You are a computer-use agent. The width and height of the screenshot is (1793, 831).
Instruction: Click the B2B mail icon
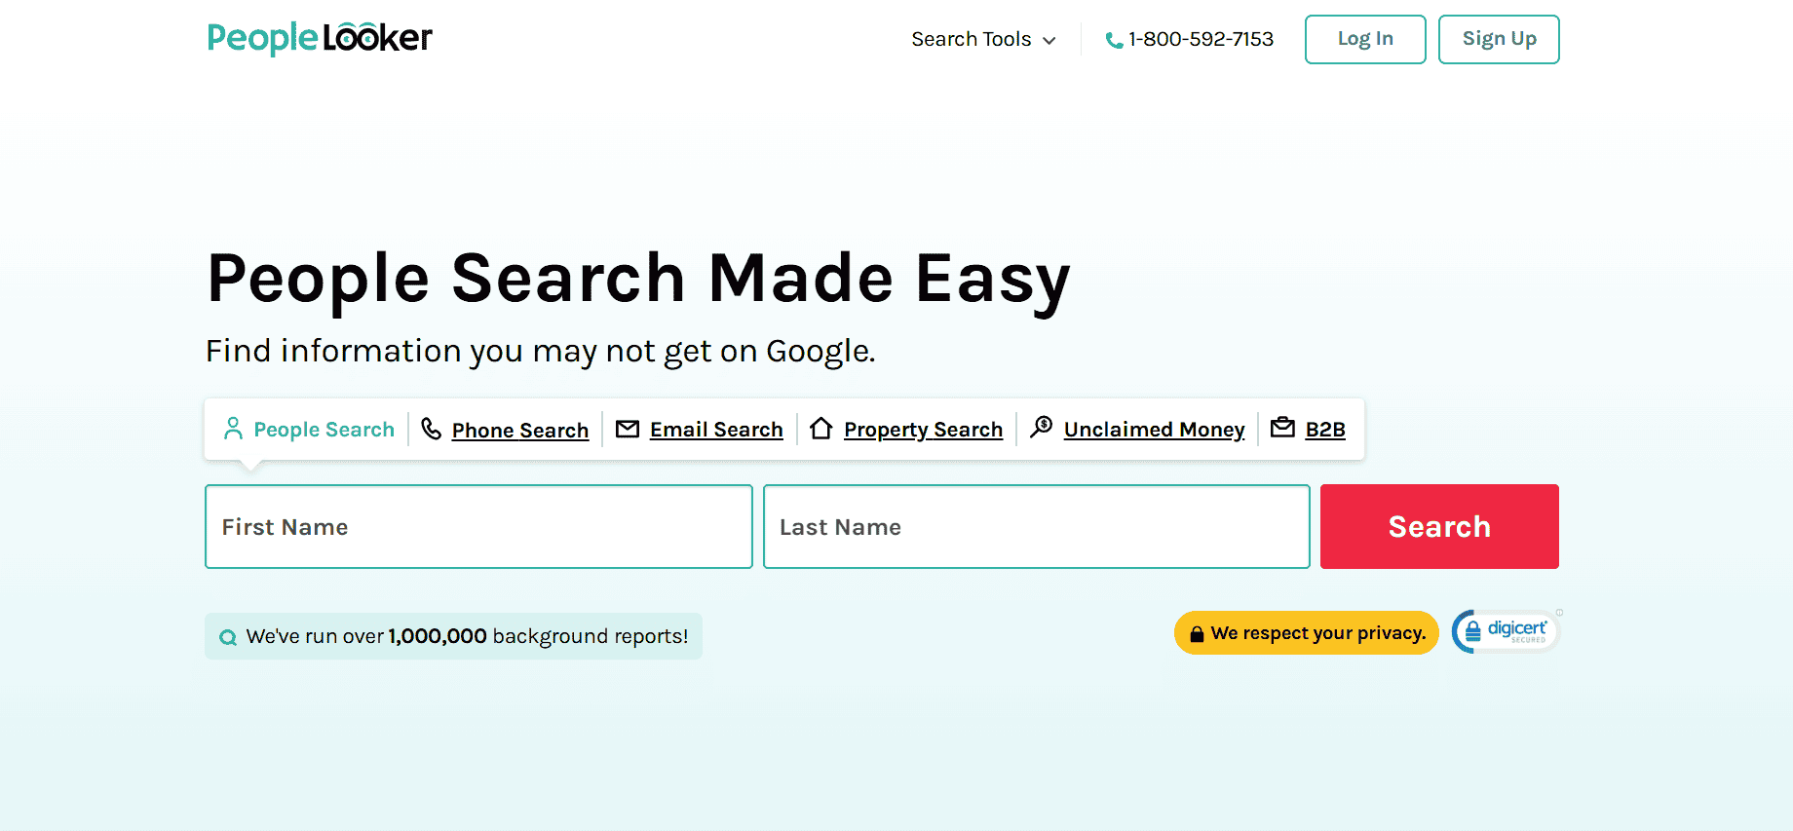1282,428
